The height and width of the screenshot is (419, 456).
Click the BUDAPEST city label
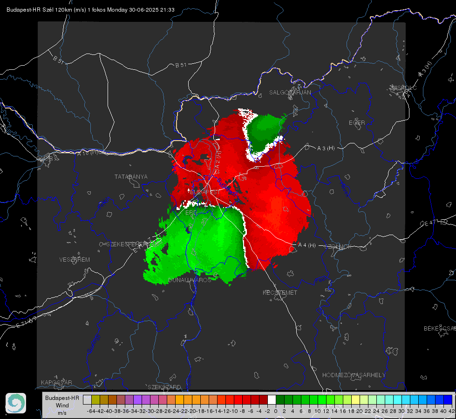[205, 192]
